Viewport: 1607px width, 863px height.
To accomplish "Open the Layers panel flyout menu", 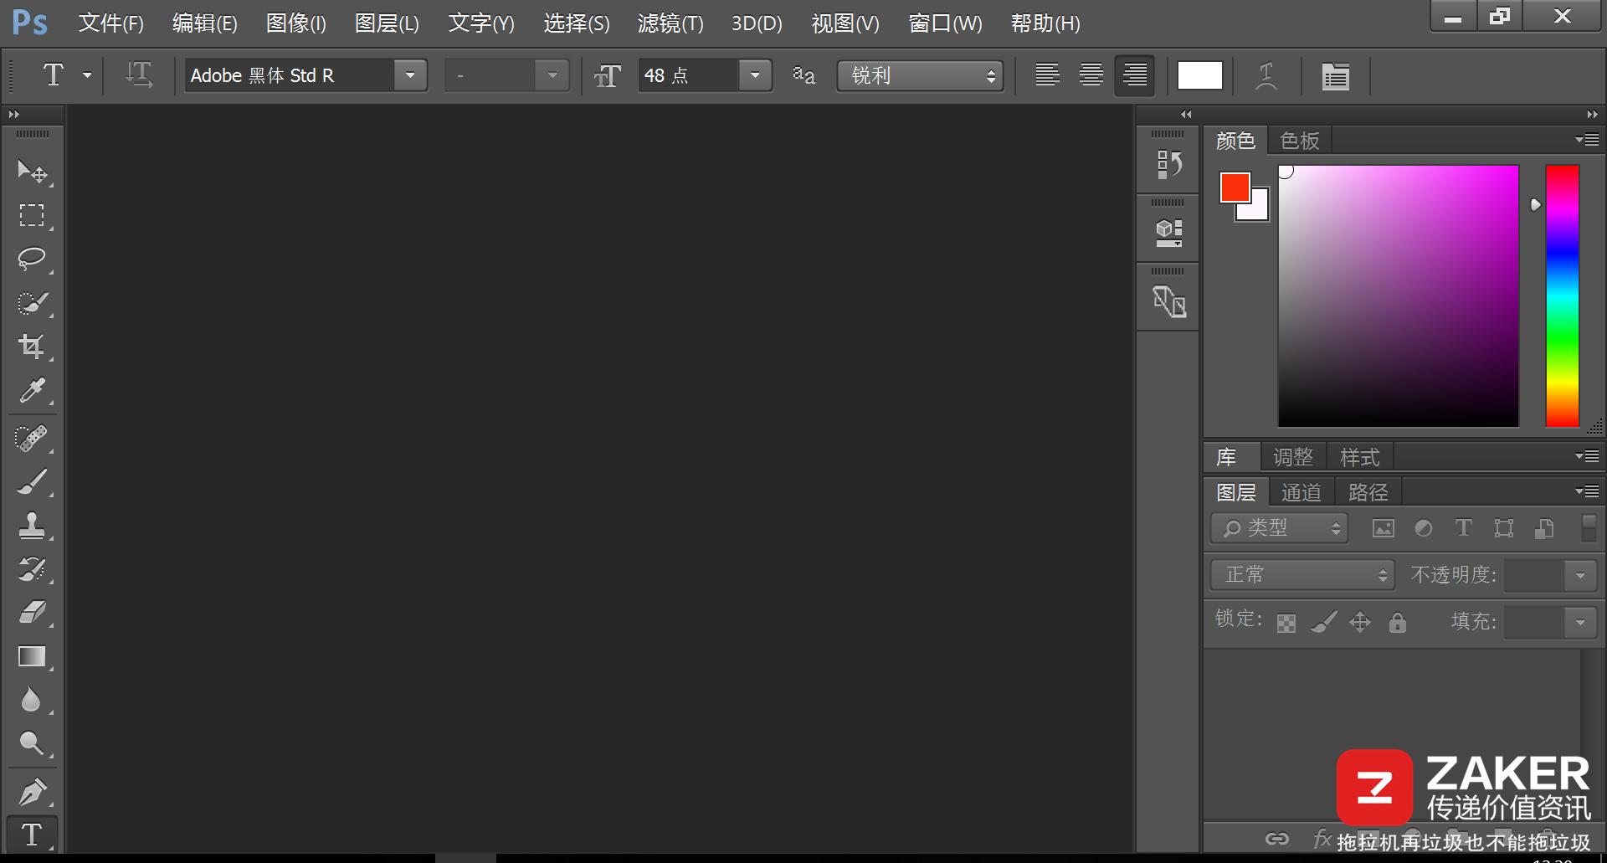I will tap(1587, 491).
